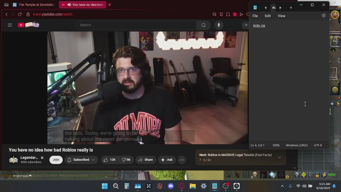This screenshot has height=192, width=341.
Task: Open Notepad settings gear
Action: click(x=324, y=16)
